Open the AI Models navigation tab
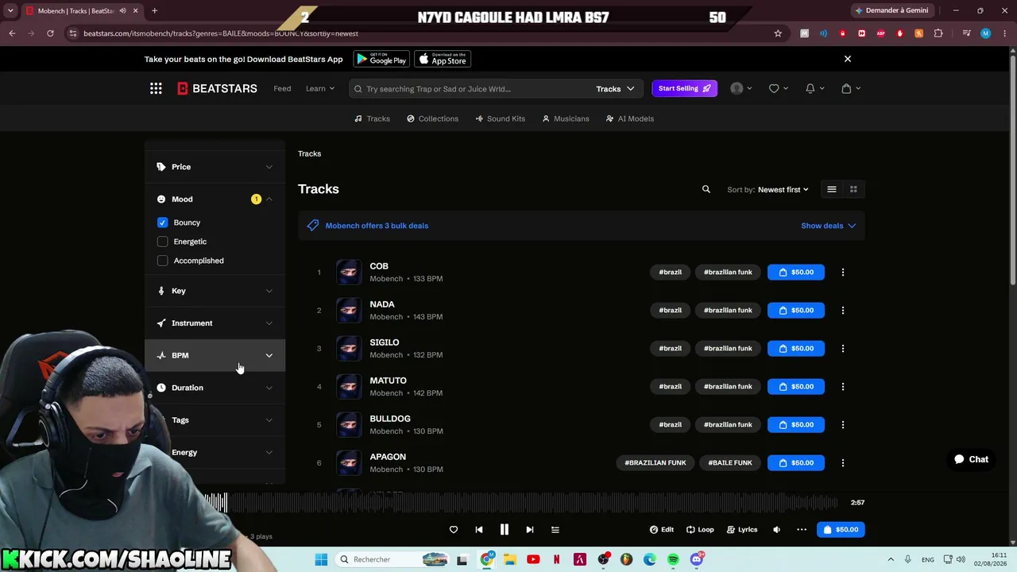1017x572 pixels. (629, 118)
